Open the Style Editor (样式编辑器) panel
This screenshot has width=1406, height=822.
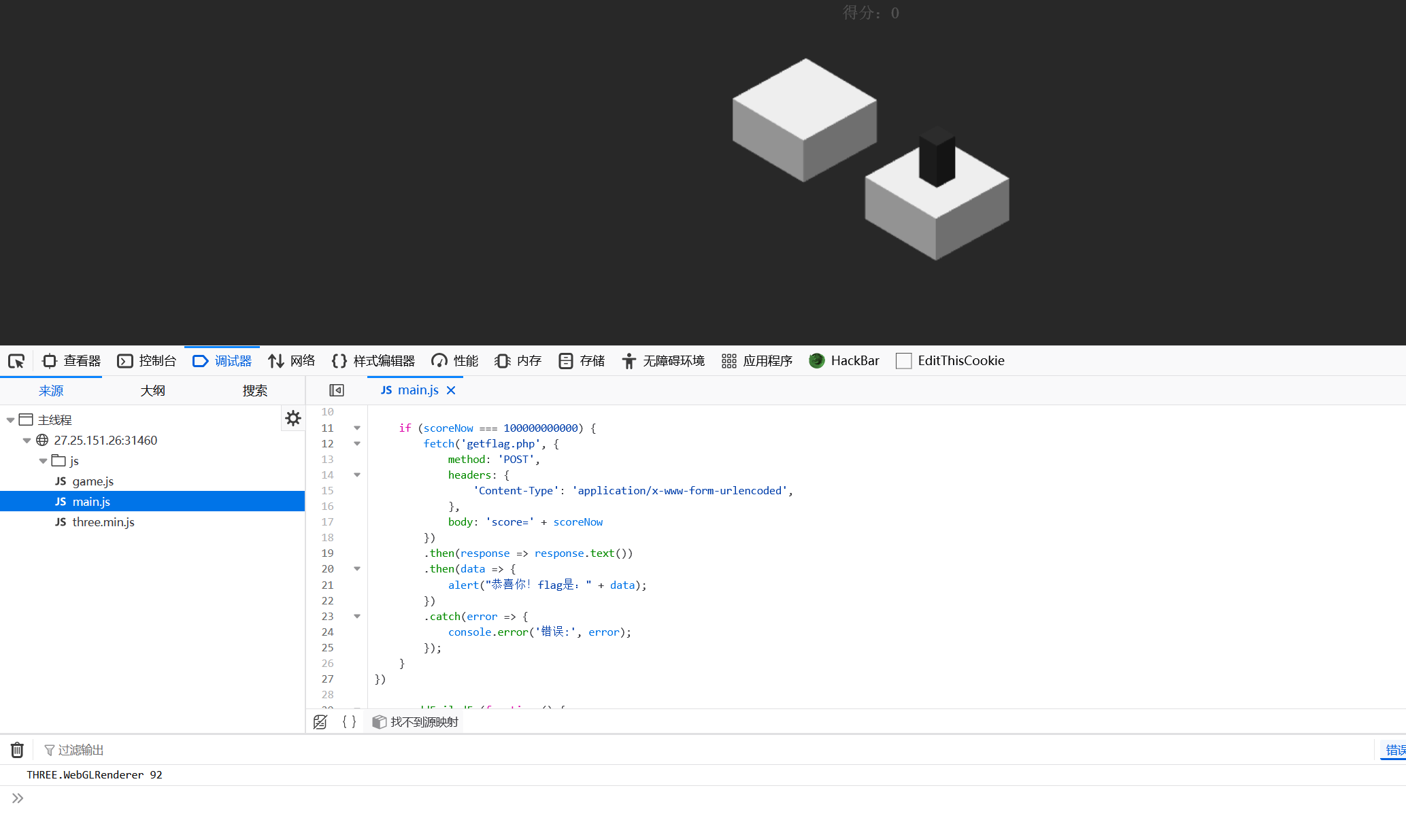pyautogui.click(x=373, y=361)
